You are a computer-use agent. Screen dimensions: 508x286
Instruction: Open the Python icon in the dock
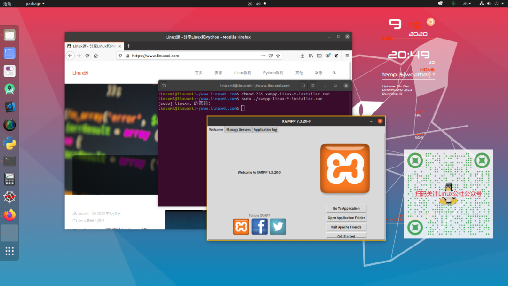tap(9, 143)
